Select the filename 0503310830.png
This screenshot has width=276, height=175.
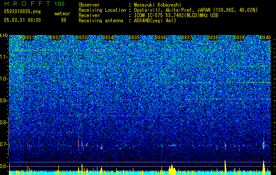click(22, 12)
